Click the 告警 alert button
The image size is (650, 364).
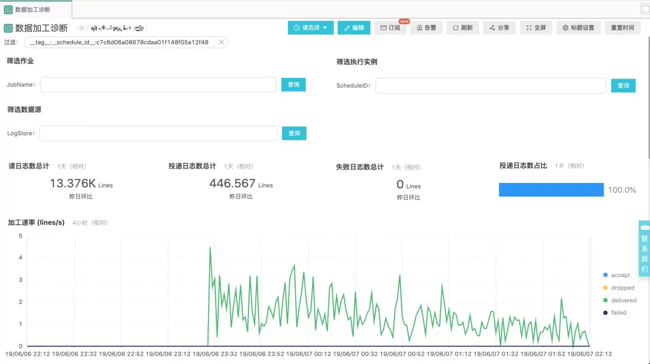427,28
